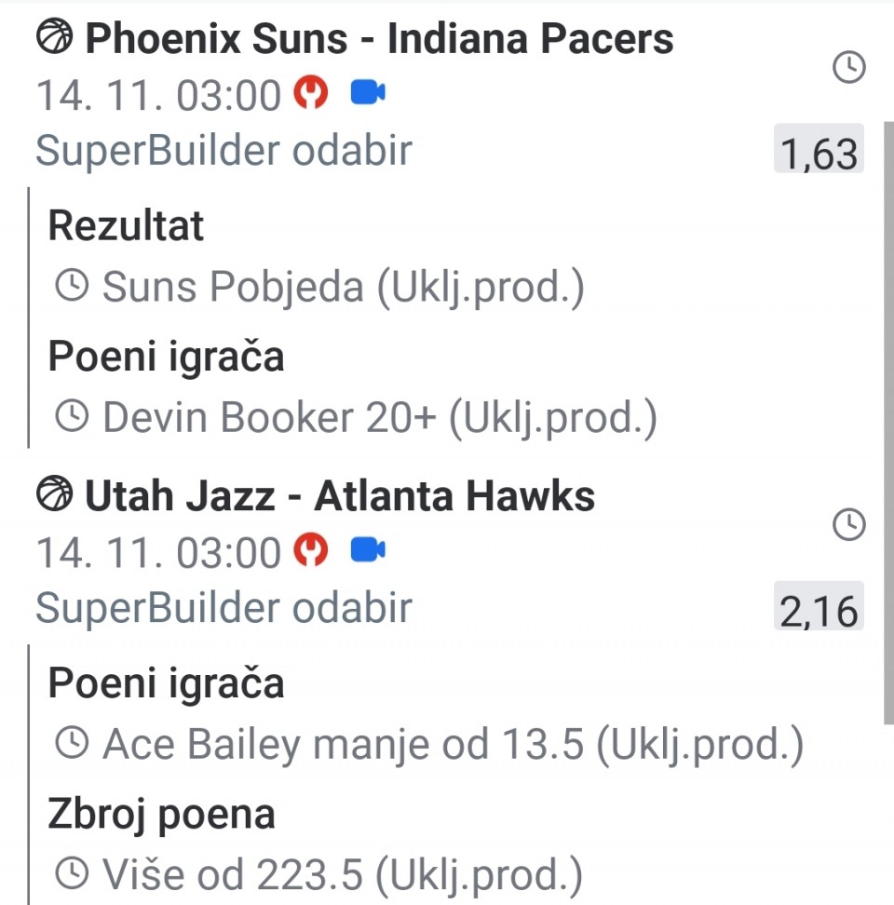Open red stats icon for Jazz-Hawks game
Screen dimensions: 894x905
click(312, 550)
